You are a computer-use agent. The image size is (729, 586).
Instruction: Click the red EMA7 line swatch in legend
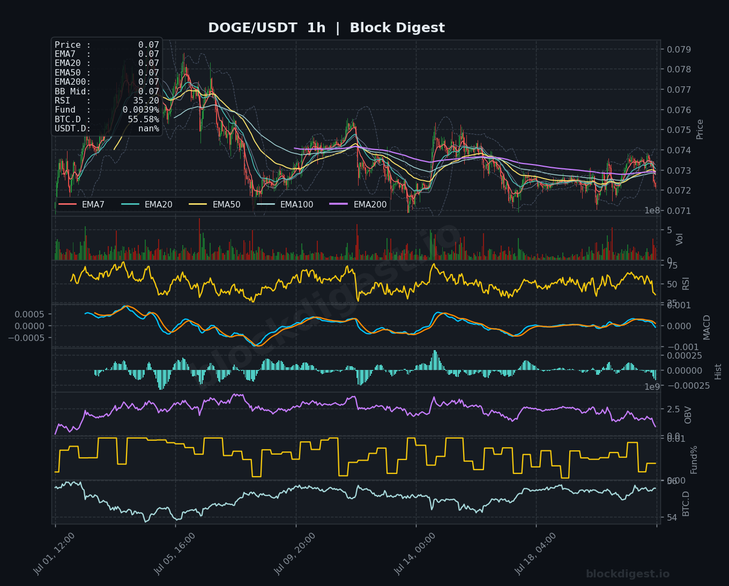coord(68,204)
